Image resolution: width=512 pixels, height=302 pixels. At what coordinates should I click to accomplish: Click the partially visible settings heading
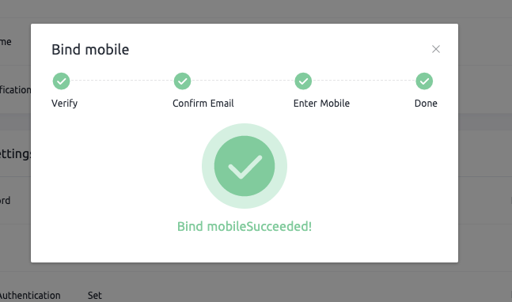(15, 153)
